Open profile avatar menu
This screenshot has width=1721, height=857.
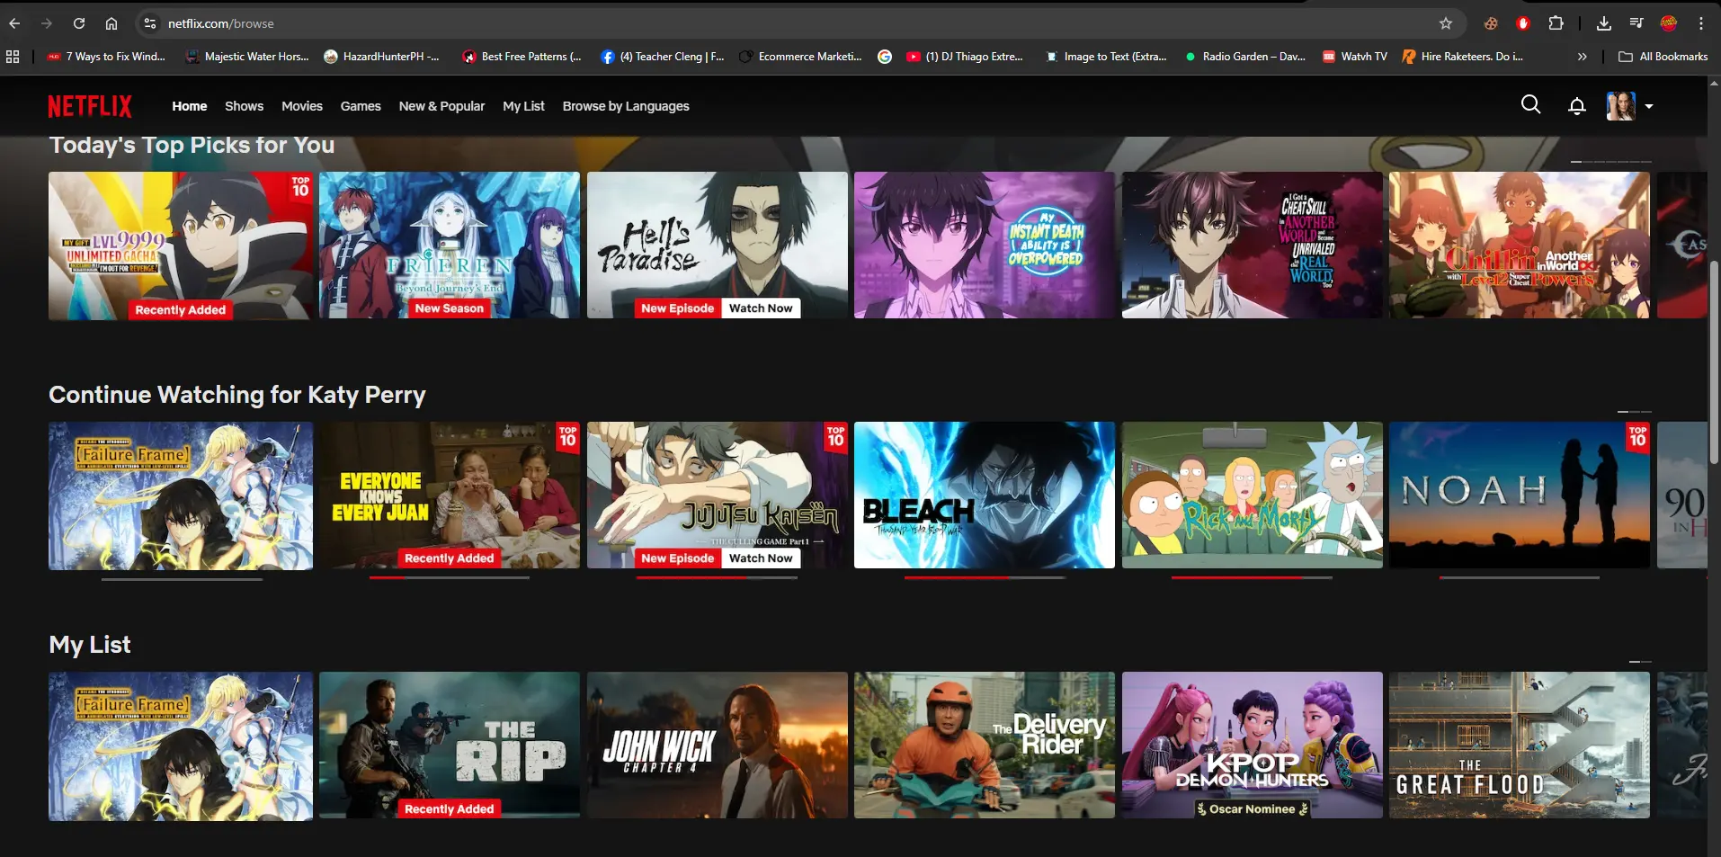[x=1620, y=106]
